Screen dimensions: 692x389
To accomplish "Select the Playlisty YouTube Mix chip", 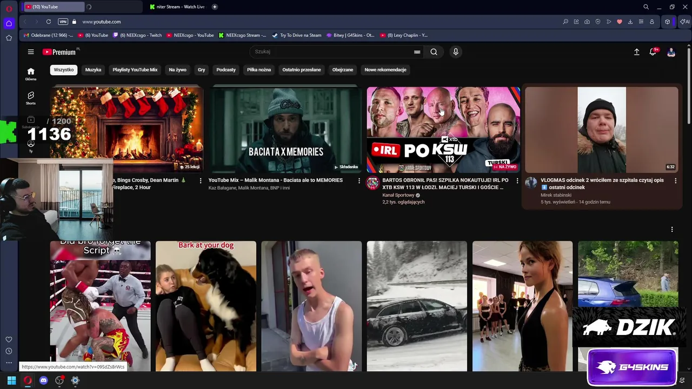I will [x=135, y=70].
